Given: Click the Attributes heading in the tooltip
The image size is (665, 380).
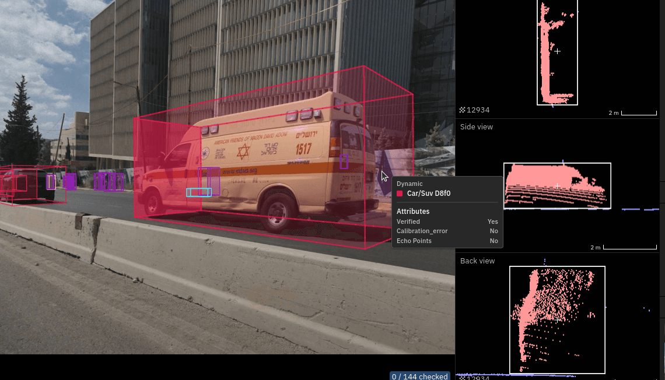Looking at the screenshot, I should click(413, 212).
